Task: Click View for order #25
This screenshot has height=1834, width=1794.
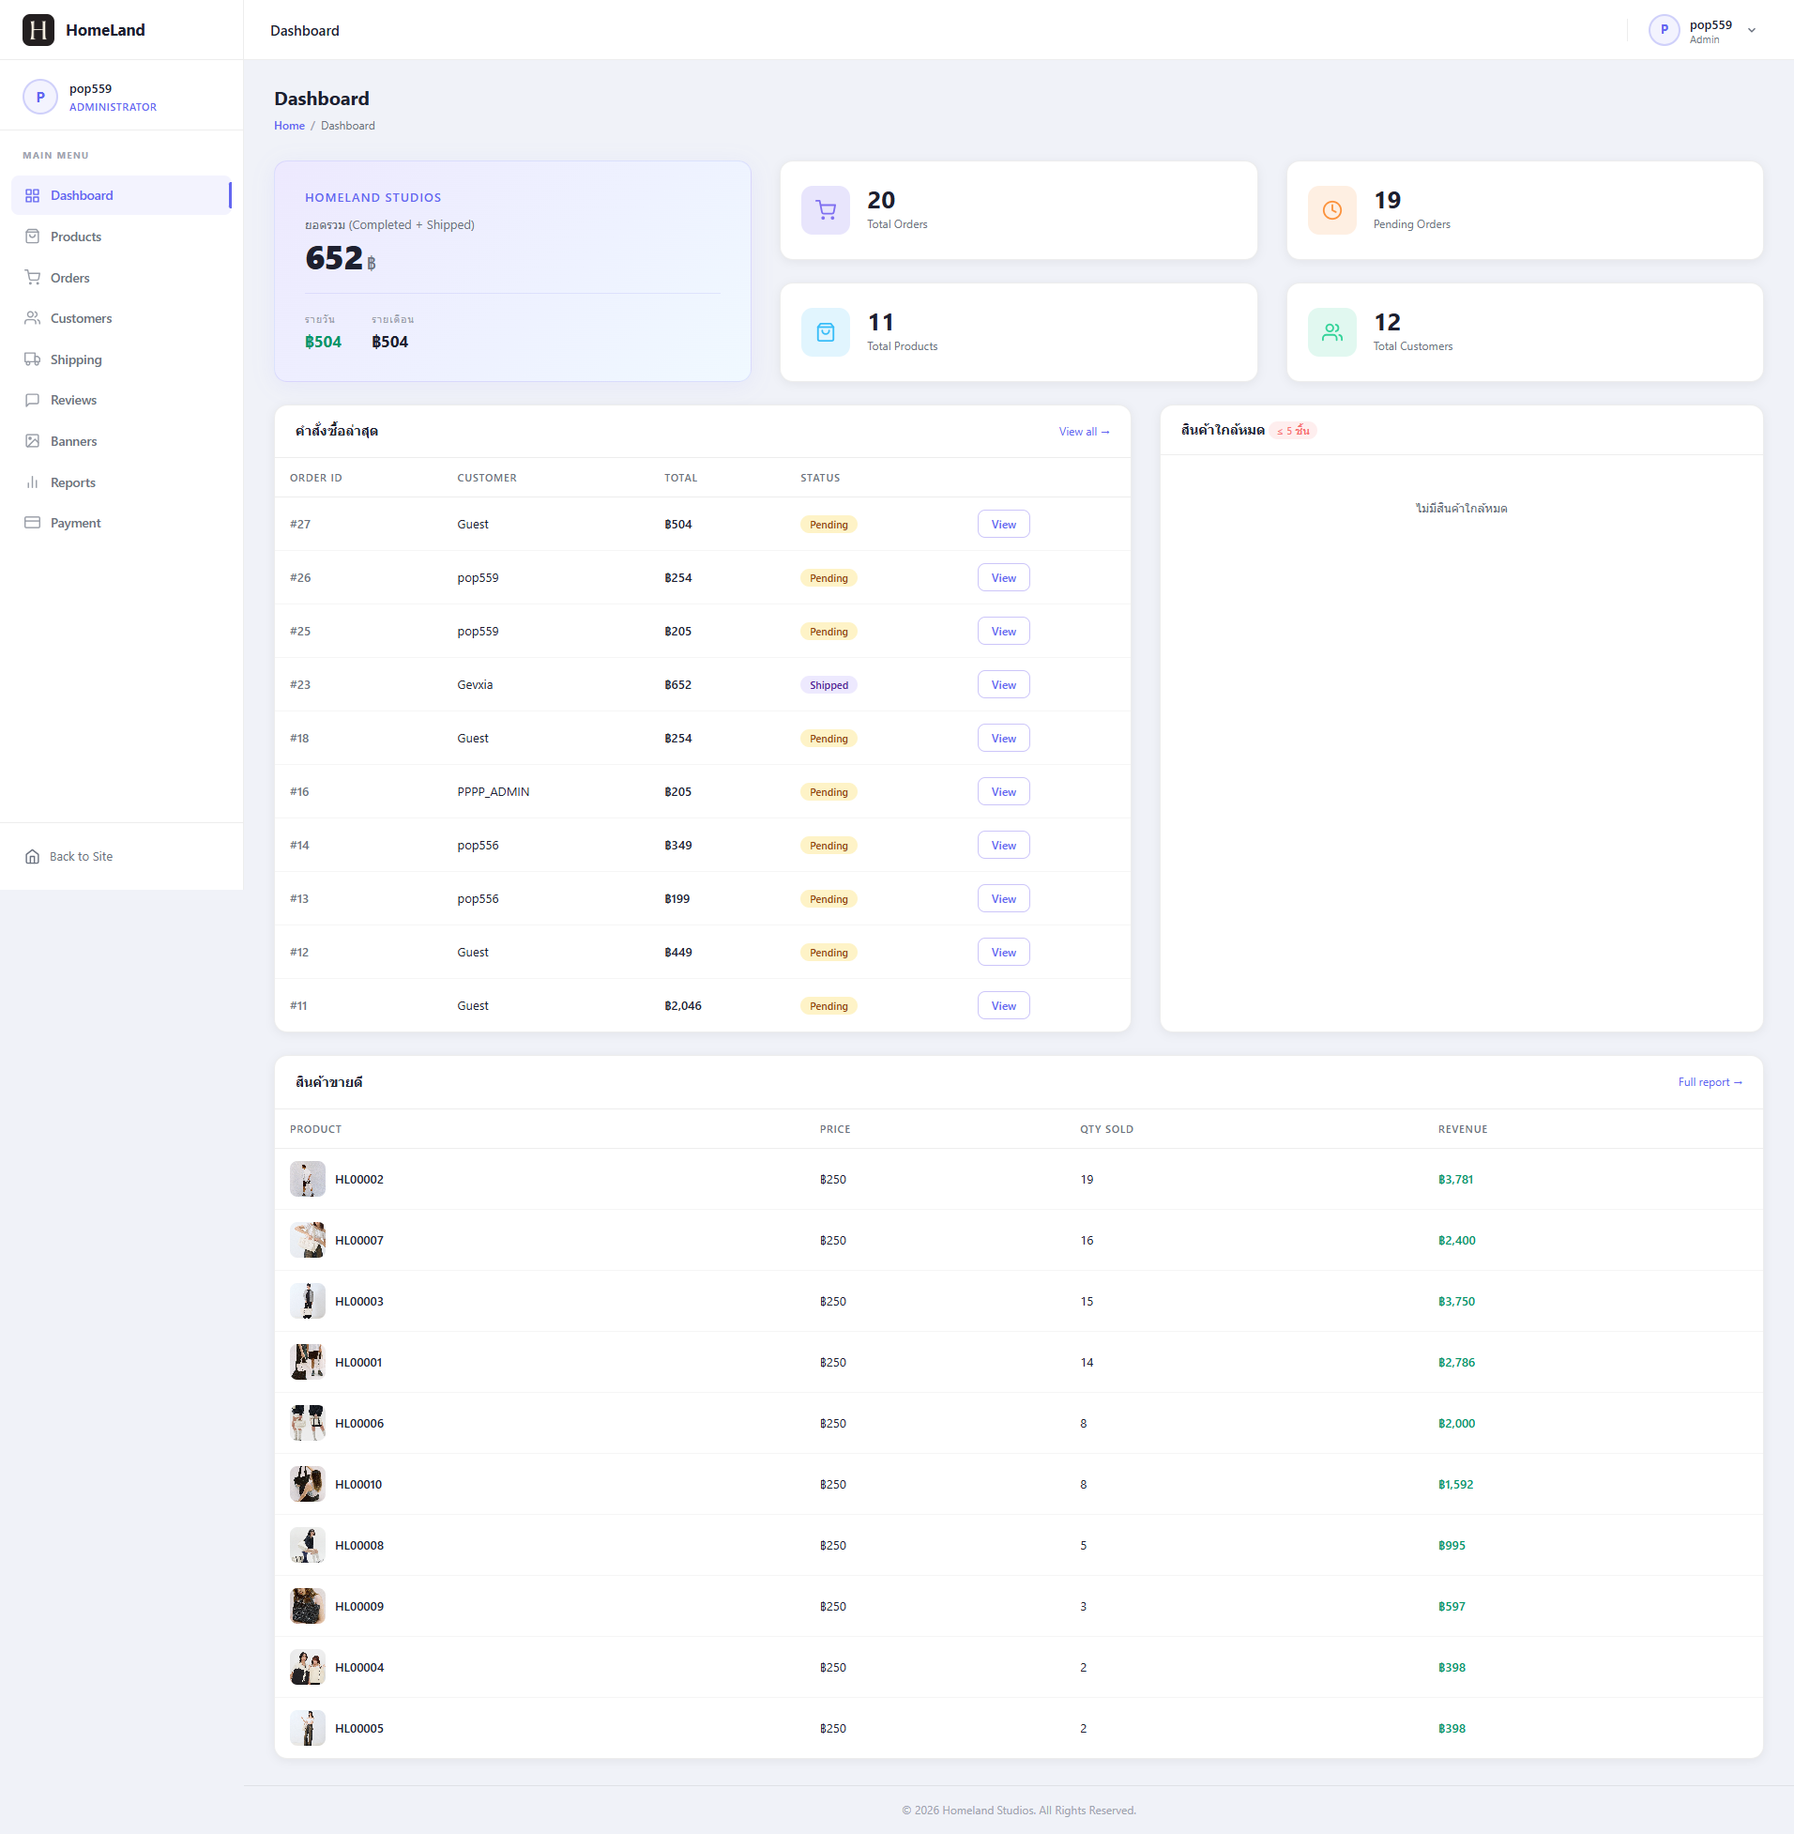Action: [x=1003, y=632]
